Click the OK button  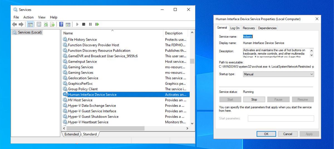point(266,134)
